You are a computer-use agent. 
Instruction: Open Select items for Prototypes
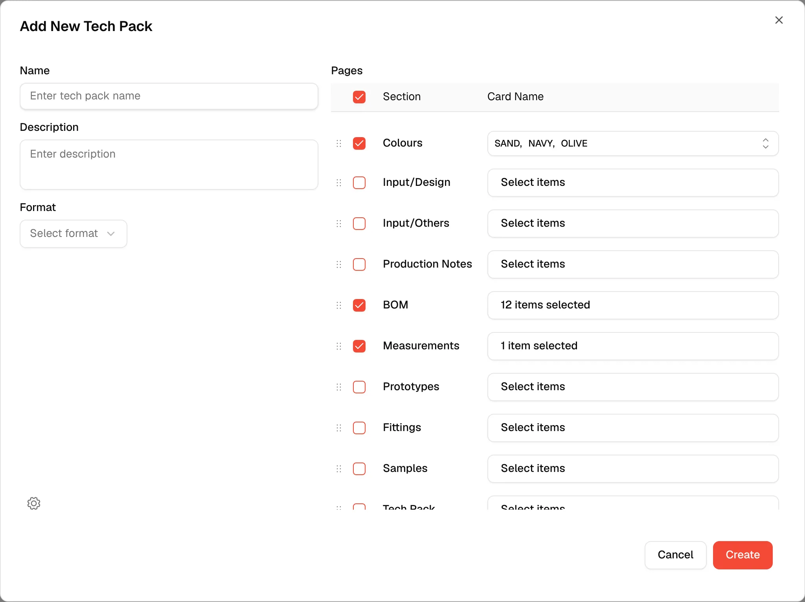633,387
